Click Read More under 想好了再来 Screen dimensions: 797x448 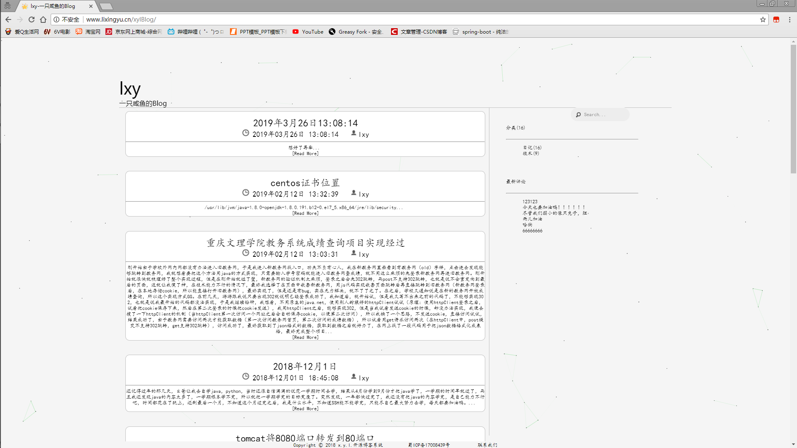coord(305,154)
